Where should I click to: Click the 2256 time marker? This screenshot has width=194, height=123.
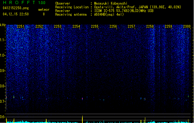(113, 26)
